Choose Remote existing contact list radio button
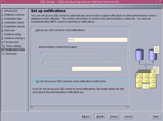 click(x=42, y=61)
